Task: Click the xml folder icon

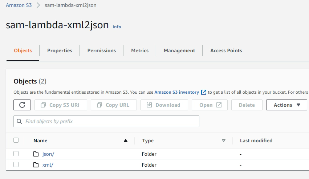Action: pyautogui.click(x=36, y=165)
